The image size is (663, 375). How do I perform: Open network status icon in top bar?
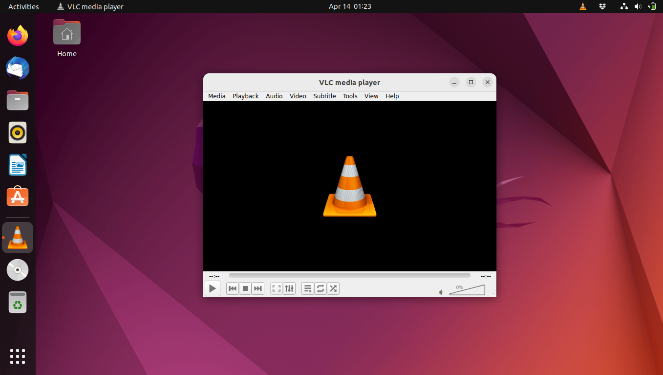coord(624,7)
